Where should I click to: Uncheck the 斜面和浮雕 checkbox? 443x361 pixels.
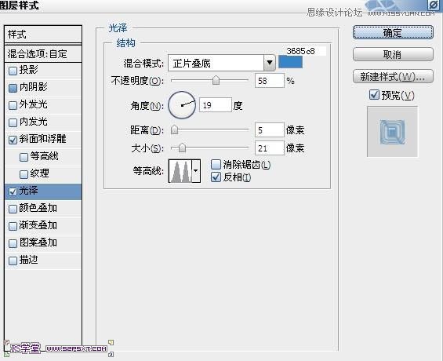point(13,140)
